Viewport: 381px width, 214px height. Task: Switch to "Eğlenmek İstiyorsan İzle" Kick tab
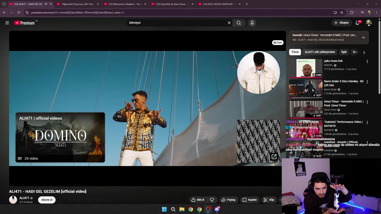click(77, 4)
